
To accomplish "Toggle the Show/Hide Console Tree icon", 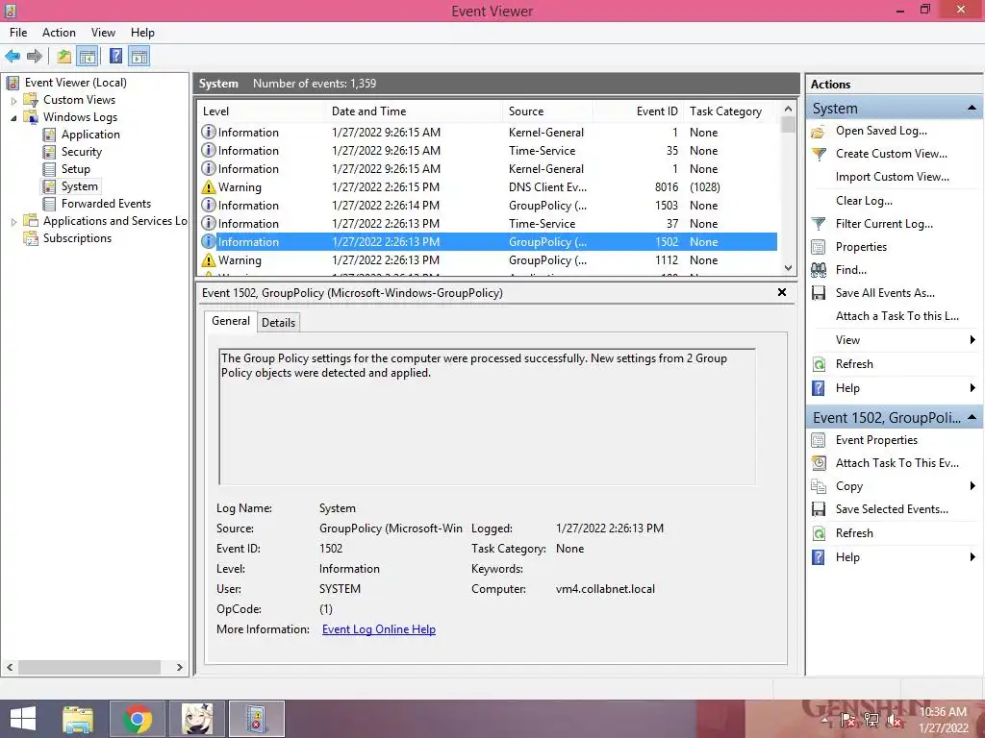I will 88,57.
